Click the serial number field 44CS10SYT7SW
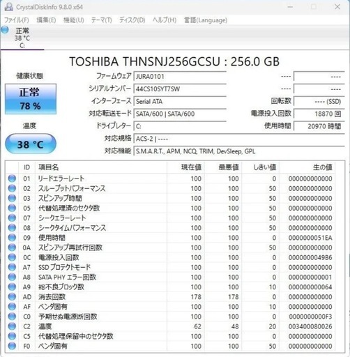The width and height of the screenshot is (350, 357). 180,89
